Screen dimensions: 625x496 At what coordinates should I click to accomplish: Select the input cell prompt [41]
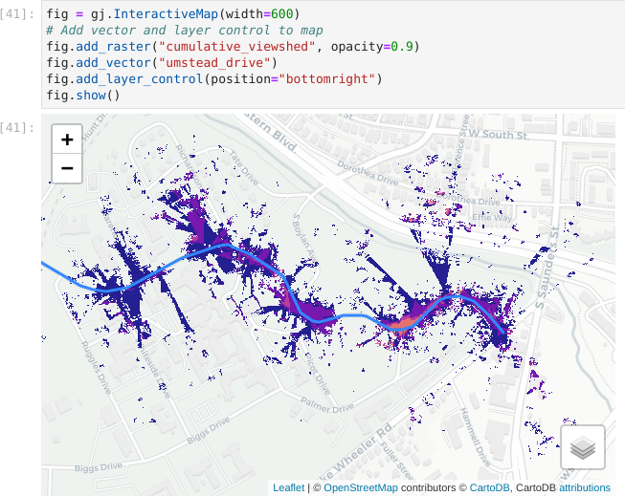tap(18, 14)
